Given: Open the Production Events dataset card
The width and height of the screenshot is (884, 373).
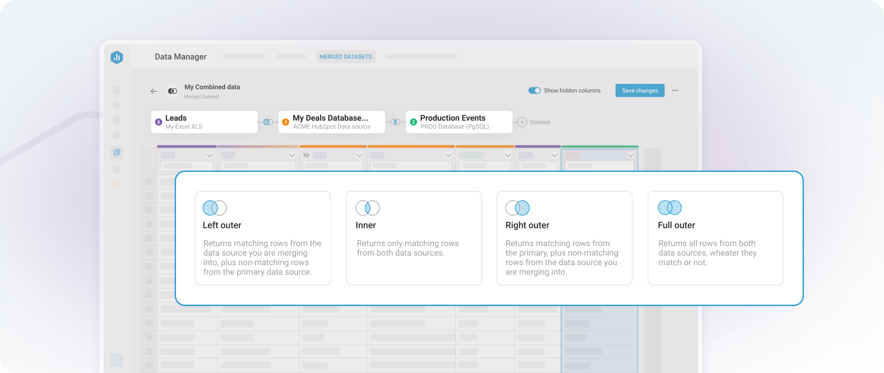Looking at the screenshot, I should pyautogui.click(x=459, y=122).
